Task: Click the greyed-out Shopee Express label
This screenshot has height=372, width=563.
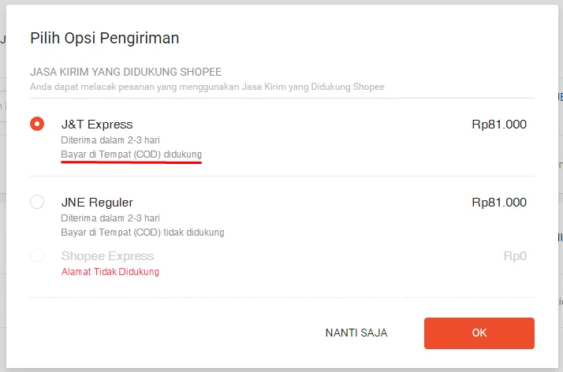Action: [107, 256]
